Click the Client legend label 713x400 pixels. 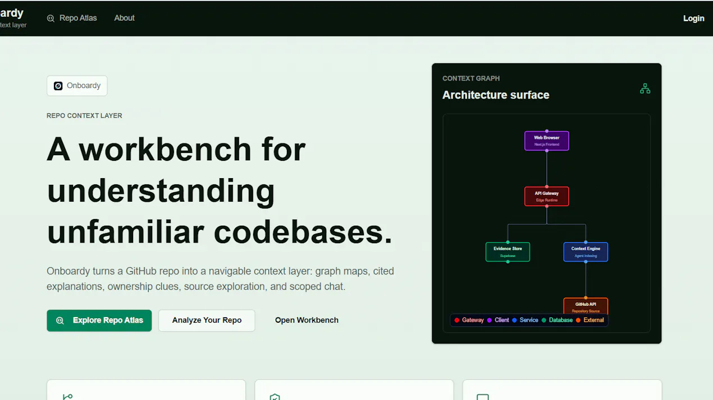502,320
